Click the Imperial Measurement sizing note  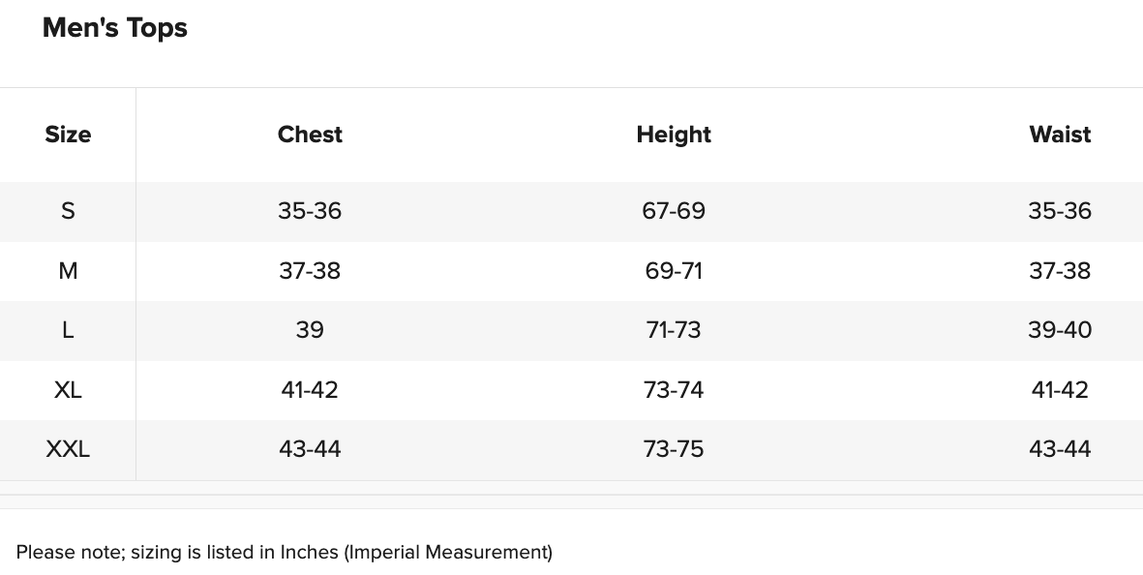point(285,553)
